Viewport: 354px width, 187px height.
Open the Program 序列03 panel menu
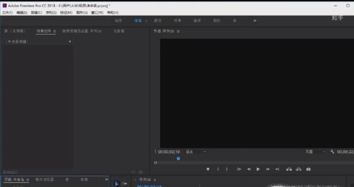click(178, 31)
